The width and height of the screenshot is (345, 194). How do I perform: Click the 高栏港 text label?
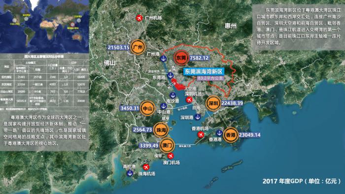tap(129, 167)
